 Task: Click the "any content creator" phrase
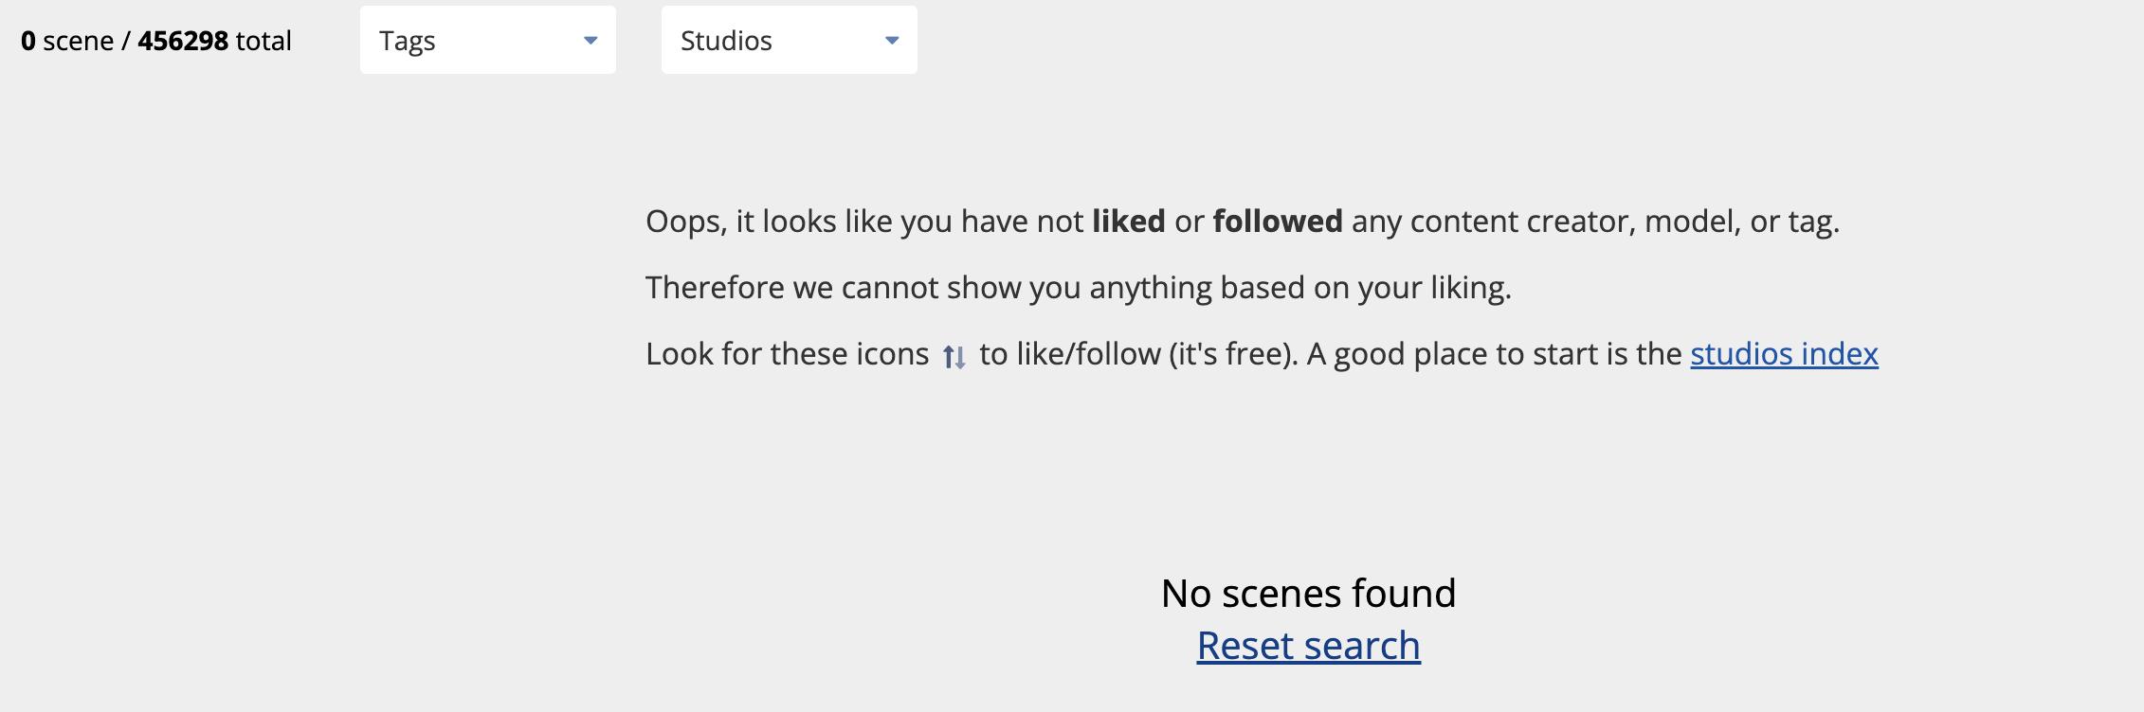click(x=1494, y=221)
